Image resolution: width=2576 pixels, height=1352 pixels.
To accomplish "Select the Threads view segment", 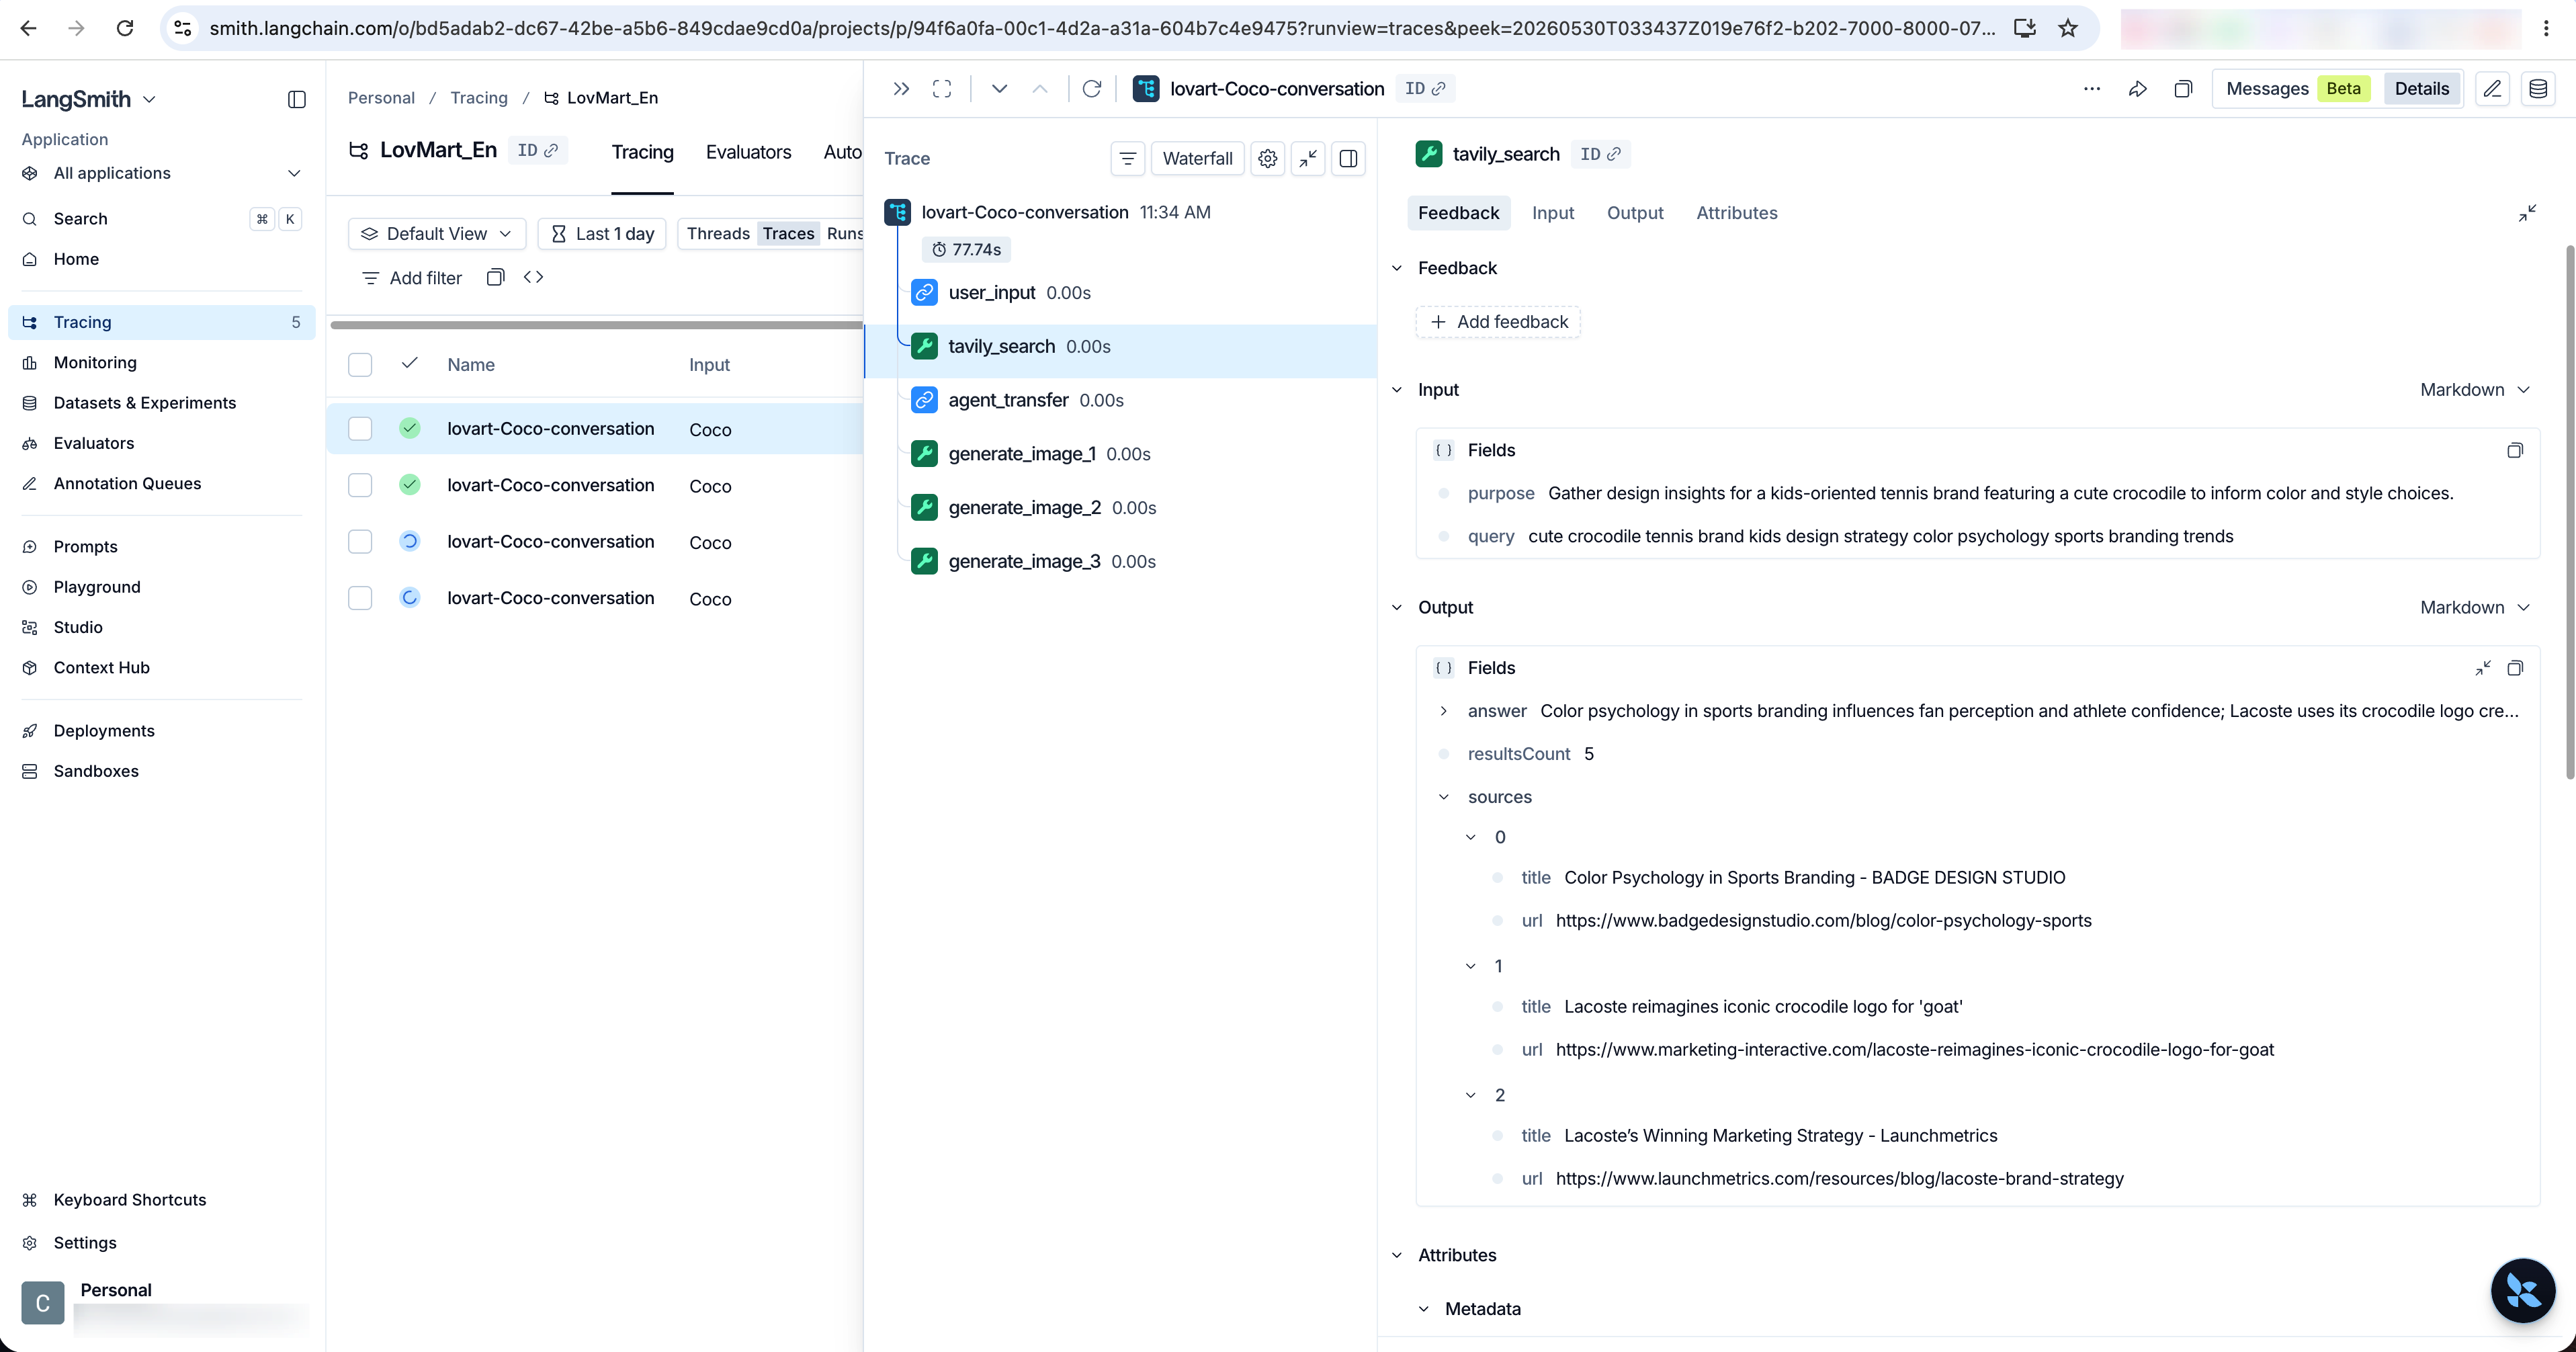I will [x=718, y=233].
